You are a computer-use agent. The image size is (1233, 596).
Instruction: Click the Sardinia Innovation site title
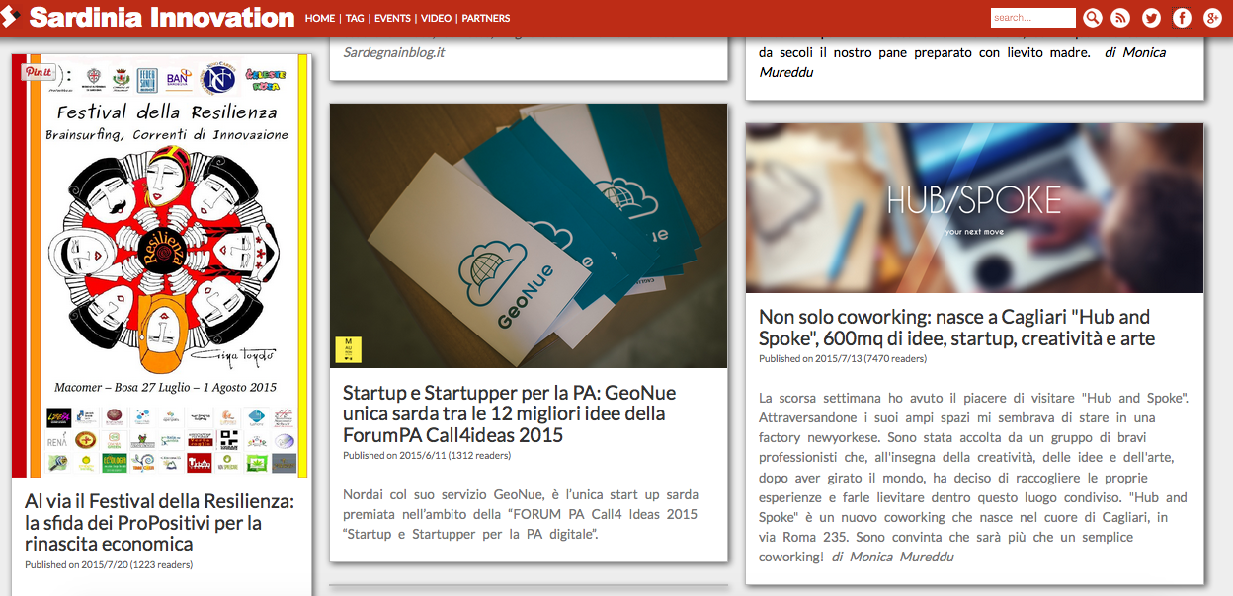(x=162, y=18)
